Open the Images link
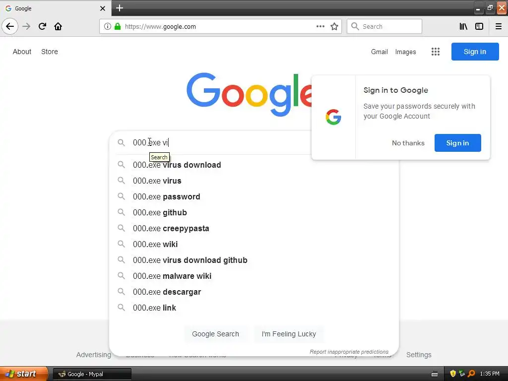The height and width of the screenshot is (381, 508). click(406, 52)
